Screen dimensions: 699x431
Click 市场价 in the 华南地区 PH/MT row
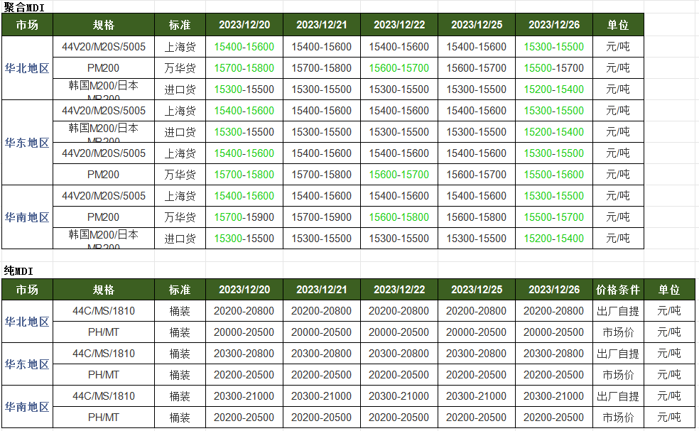(618, 418)
